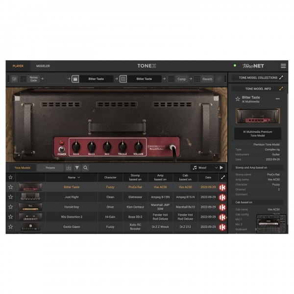The image size is (294, 294).
Task: Toggle favorite star on Just Right row
Action: (x=10, y=197)
